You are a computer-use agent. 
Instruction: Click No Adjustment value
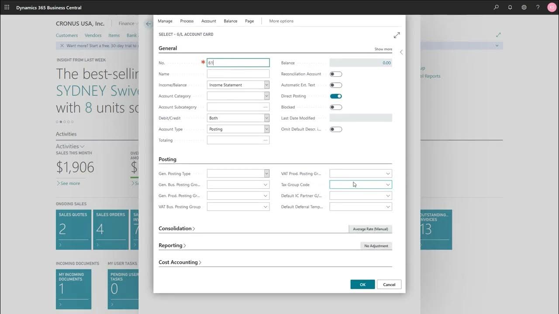click(x=376, y=246)
